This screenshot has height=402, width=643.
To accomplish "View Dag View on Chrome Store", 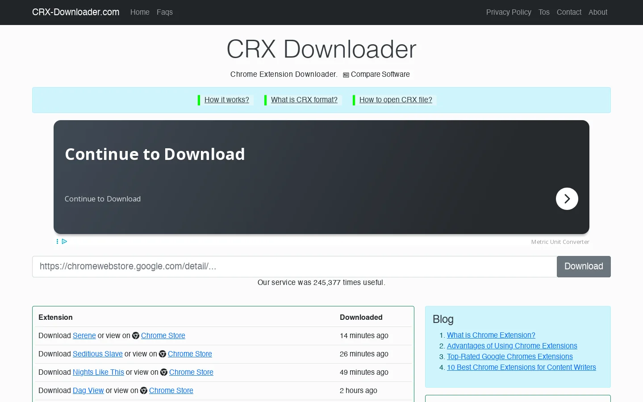I will pyautogui.click(x=171, y=390).
